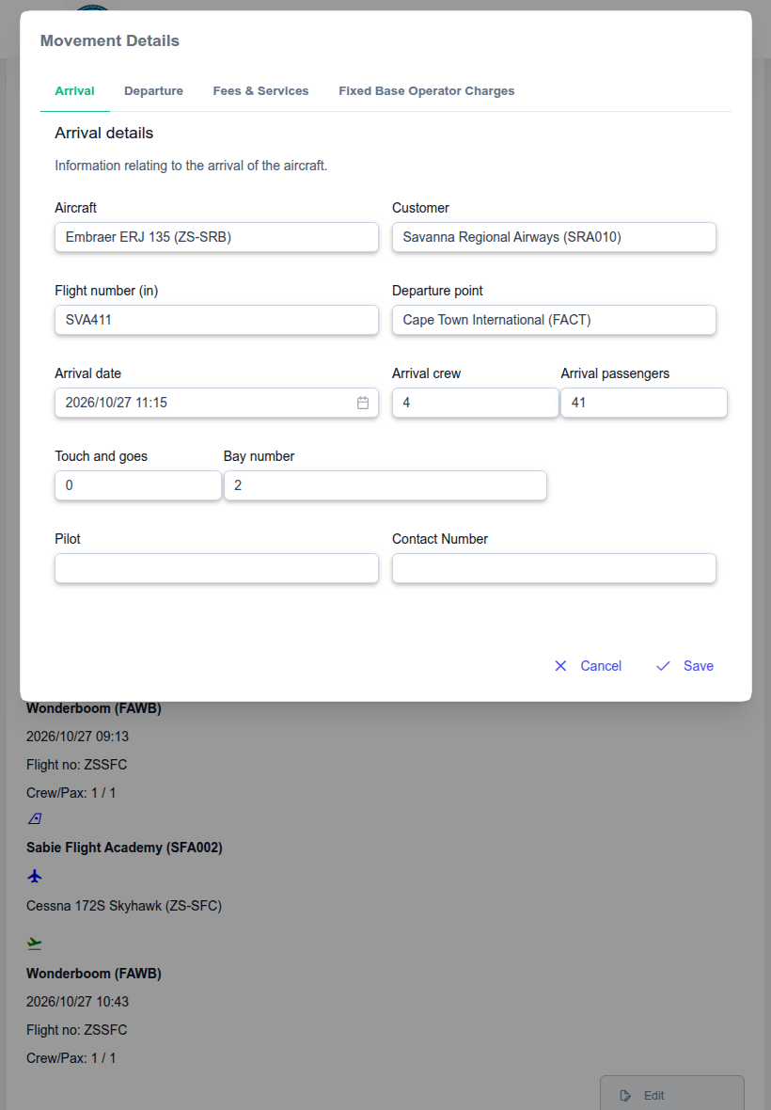
Task: Click the '2026/10/27 09:13' timestamp
Action: (x=78, y=737)
